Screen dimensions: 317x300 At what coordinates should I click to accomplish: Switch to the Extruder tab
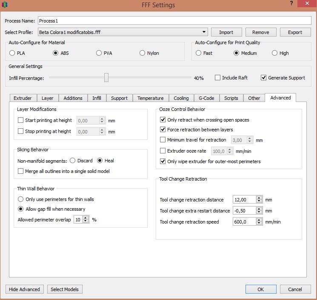(x=23, y=98)
